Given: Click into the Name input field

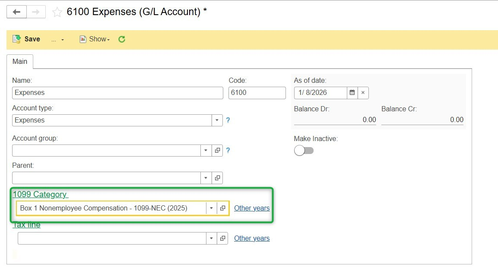Looking at the screenshot, I should pyautogui.click(x=117, y=93).
